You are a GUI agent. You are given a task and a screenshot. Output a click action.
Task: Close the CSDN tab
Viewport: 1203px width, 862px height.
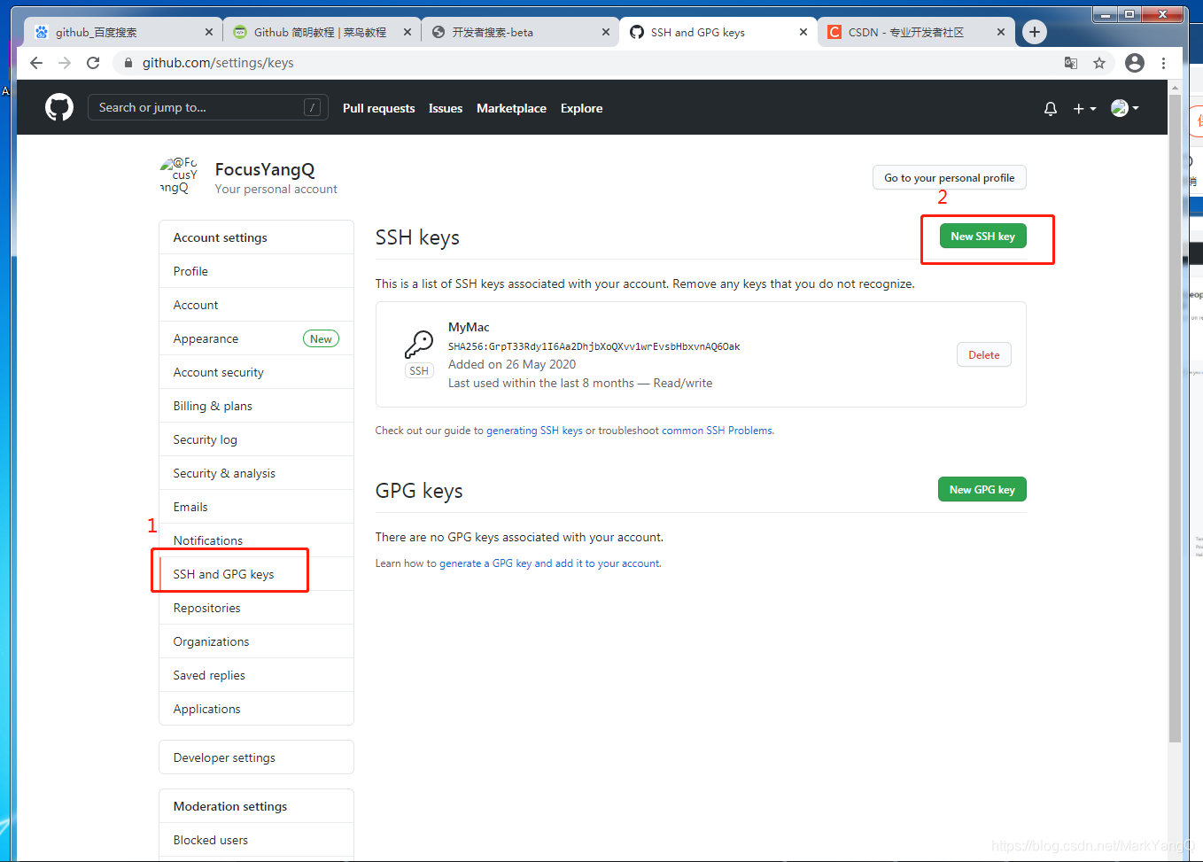(1001, 32)
